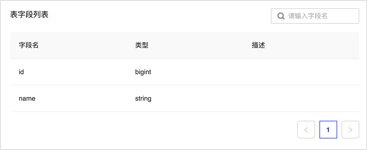367x150 pixels.
Task: Click the 表字段列表 title text
Action: coord(29,15)
